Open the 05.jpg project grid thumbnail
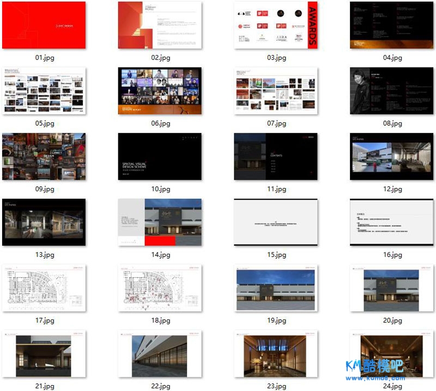This screenshot has height=391, width=436. [44, 91]
